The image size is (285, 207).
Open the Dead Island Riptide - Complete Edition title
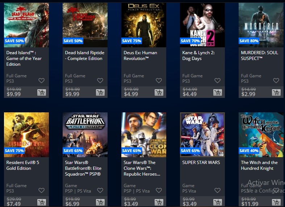(x=85, y=56)
